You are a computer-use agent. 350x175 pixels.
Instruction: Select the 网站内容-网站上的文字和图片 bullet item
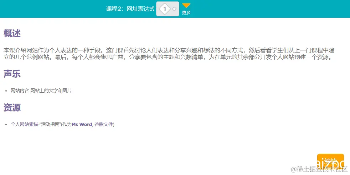coord(41,91)
